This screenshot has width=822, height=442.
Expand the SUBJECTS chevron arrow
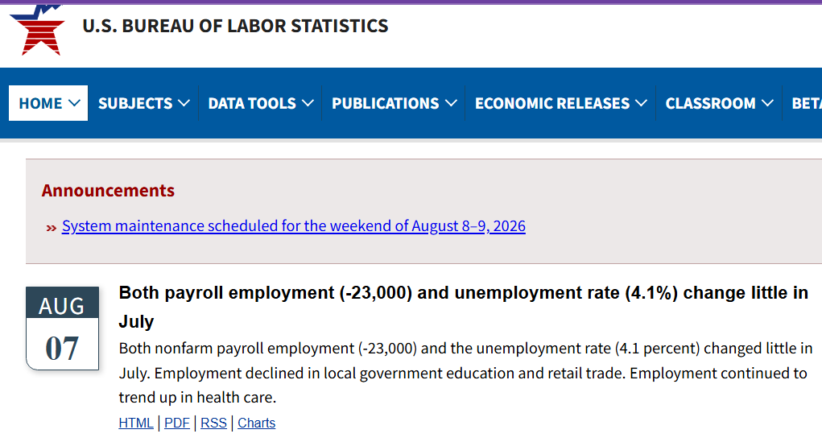coord(184,103)
